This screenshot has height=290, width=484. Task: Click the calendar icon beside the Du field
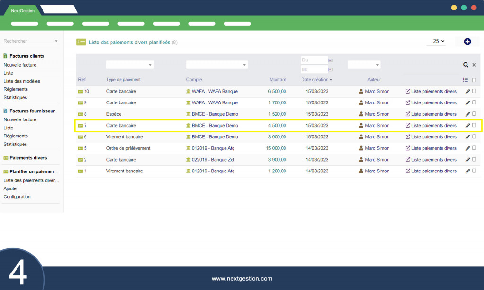[x=331, y=60]
